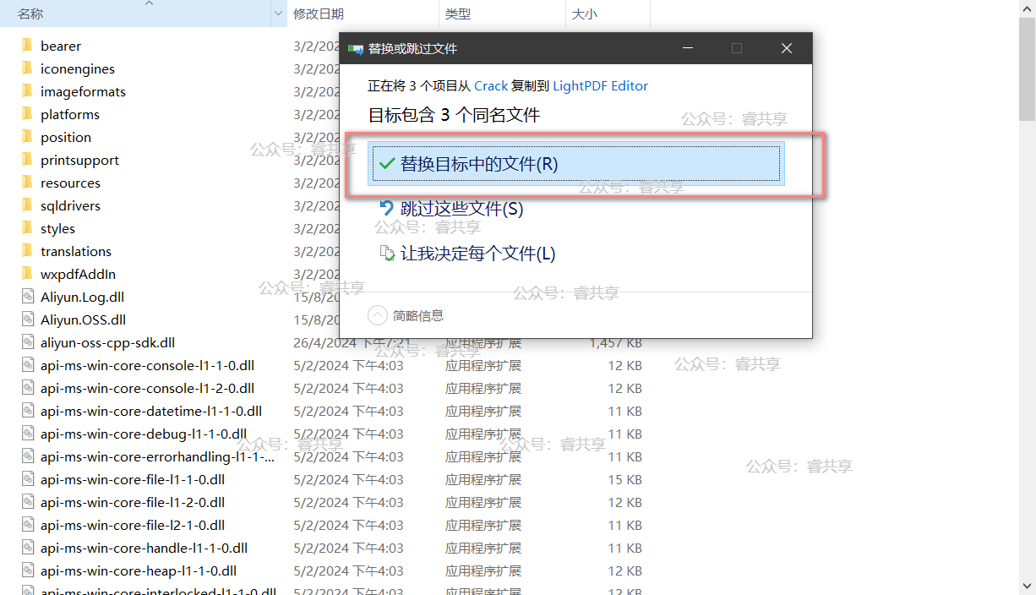Viewport: 1036px width, 595px height.
Task: Select the folder name wxpdfAddIn
Action: (x=78, y=274)
